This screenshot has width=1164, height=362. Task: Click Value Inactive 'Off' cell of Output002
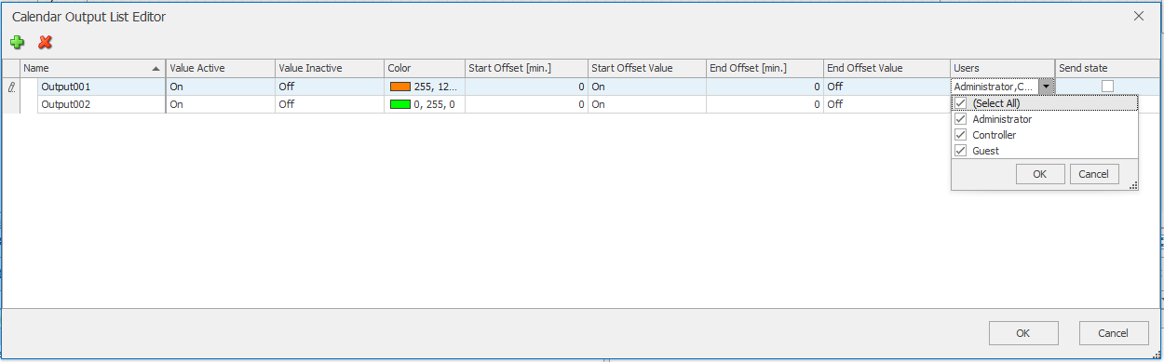pyautogui.click(x=329, y=104)
